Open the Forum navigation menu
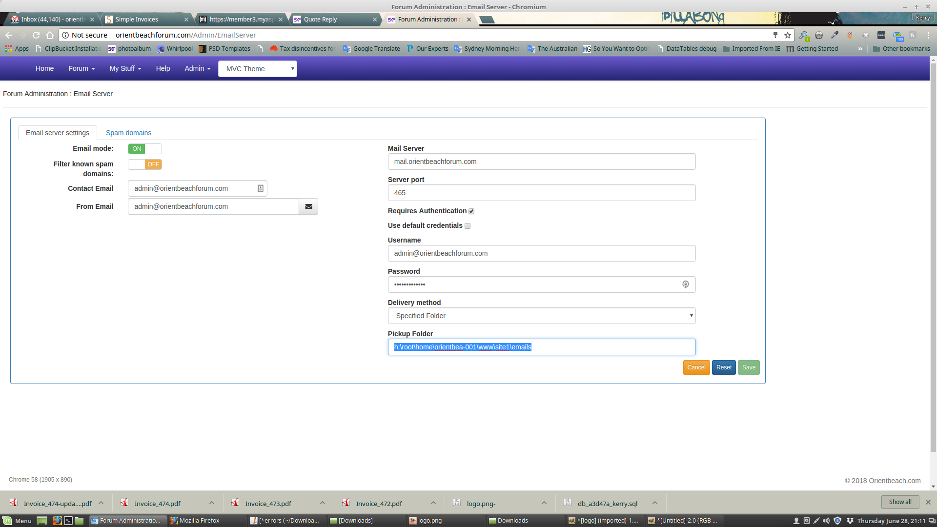The height and width of the screenshot is (527, 937). (x=81, y=68)
